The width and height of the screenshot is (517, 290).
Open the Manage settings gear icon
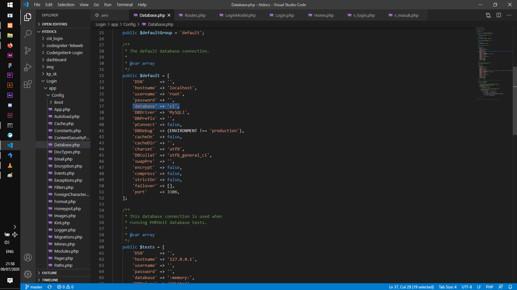coord(28,274)
